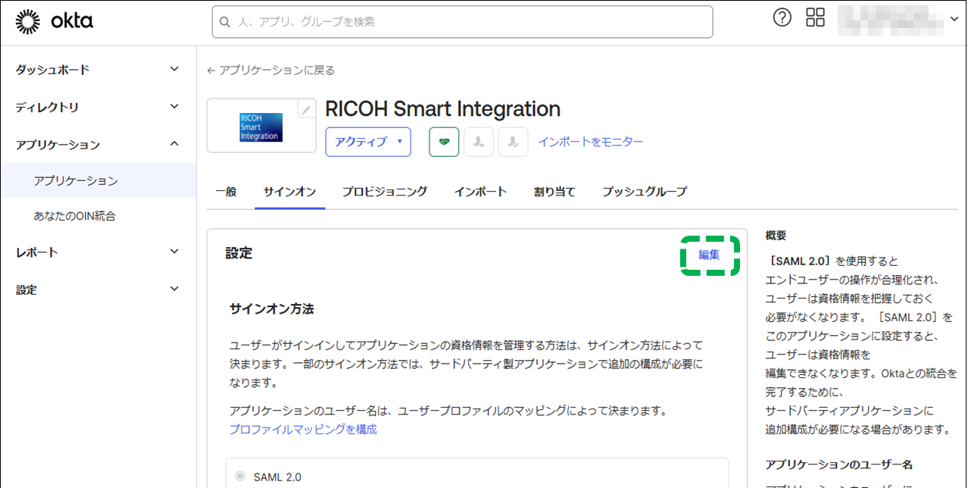Switch to the 一般 tab

pos(226,192)
